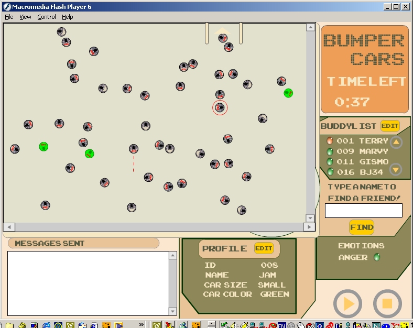Click the Find button

point(362,227)
